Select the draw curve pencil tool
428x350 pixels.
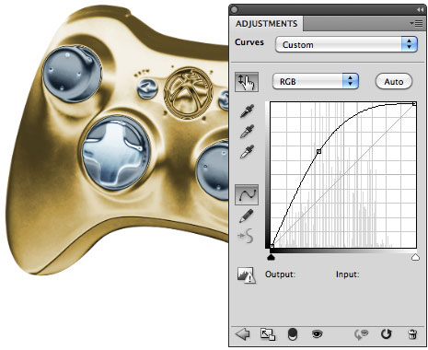coord(247,216)
